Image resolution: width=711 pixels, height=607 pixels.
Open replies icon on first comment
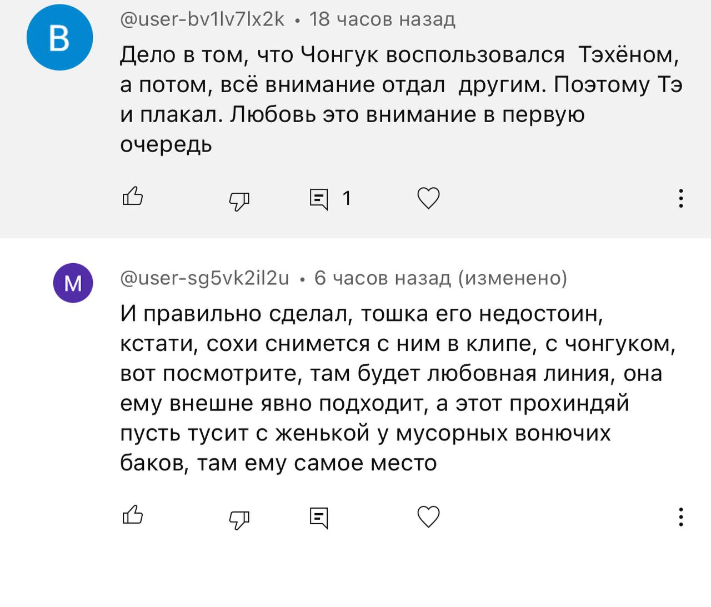tap(319, 199)
